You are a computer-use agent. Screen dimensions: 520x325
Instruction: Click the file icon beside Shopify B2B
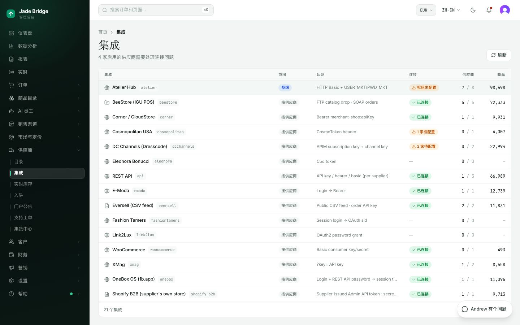(x=107, y=294)
